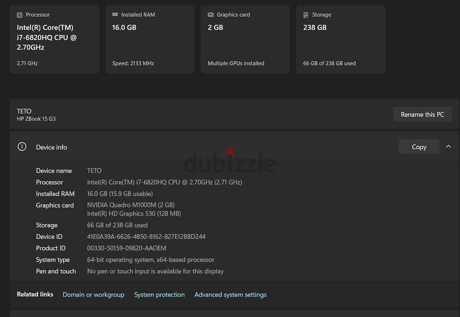Click 66 GB of 238 GB used in Storage card
The image size is (460, 317).
[329, 63]
